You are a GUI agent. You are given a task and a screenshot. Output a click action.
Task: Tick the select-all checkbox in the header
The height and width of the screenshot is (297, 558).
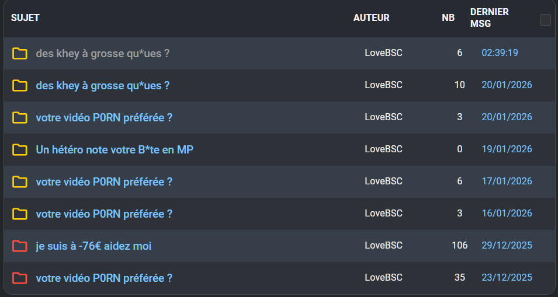point(545,20)
